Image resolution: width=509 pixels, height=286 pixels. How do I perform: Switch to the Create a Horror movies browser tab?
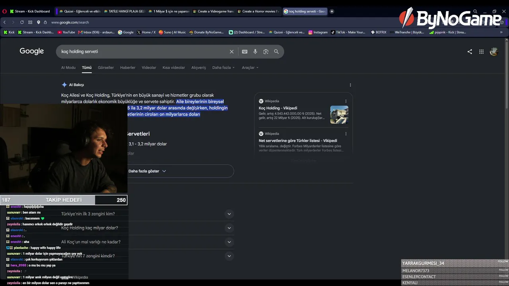tap(258, 12)
